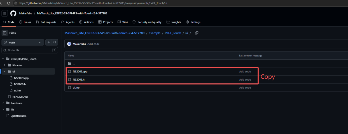Expand the lib folder chevron
Image resolution: width=348 pixels, height=134 pixels.
pos(3,109)
